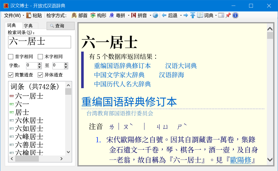
Task: Select 居士 in the entry list
Action: tap(22, 112)
